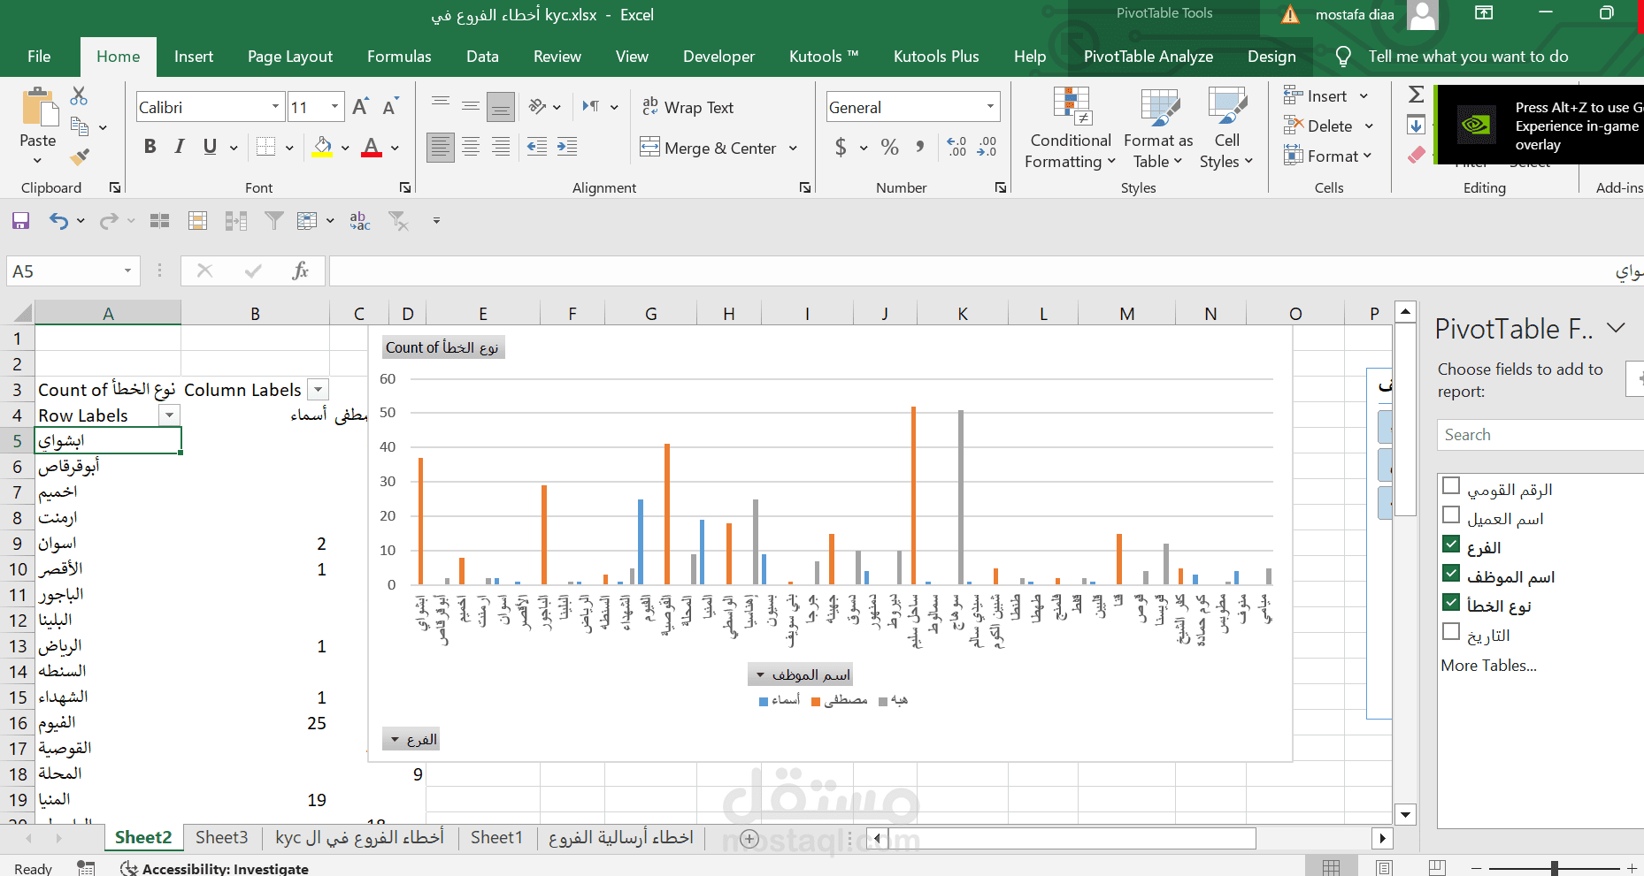Save workbook via quick access toolbar
This screenshot has height=876, width=1644.
pos(20,221)
